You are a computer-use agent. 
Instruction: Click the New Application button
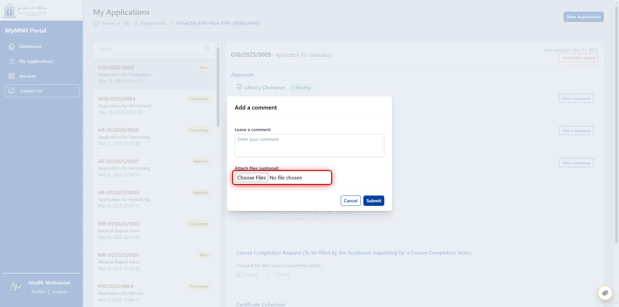(584, 17)
